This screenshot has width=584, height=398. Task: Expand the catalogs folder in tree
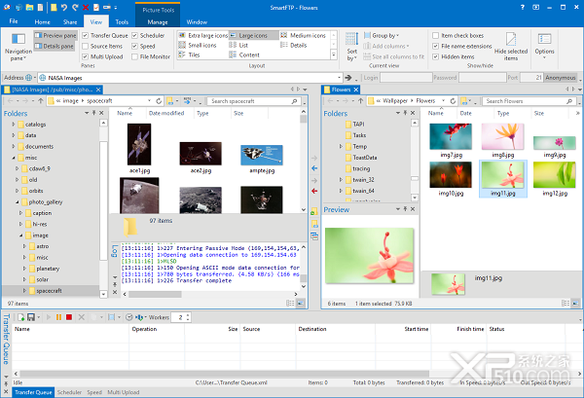14,125
